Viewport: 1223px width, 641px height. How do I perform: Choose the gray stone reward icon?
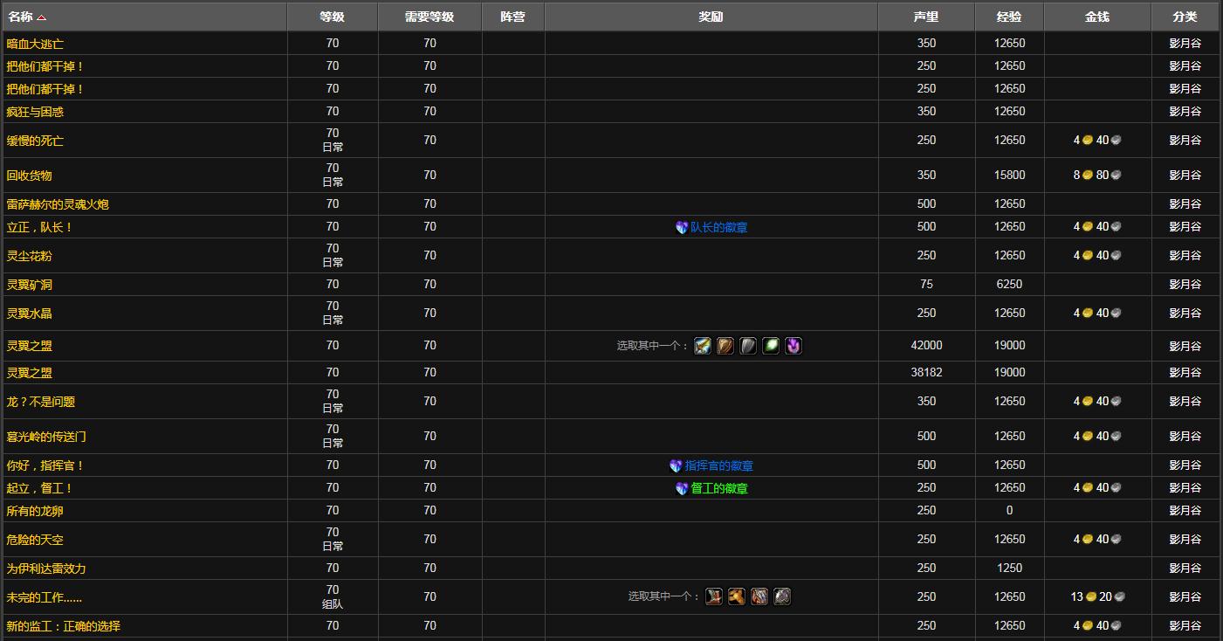(x=748, y=346)
